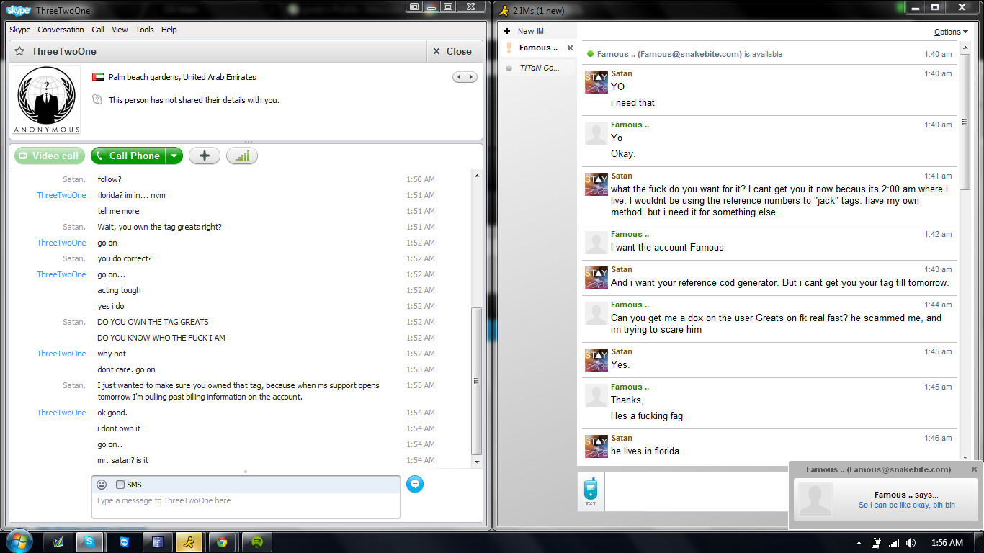Launch Google Chrome from the taskbar

(x=222, y=542)
